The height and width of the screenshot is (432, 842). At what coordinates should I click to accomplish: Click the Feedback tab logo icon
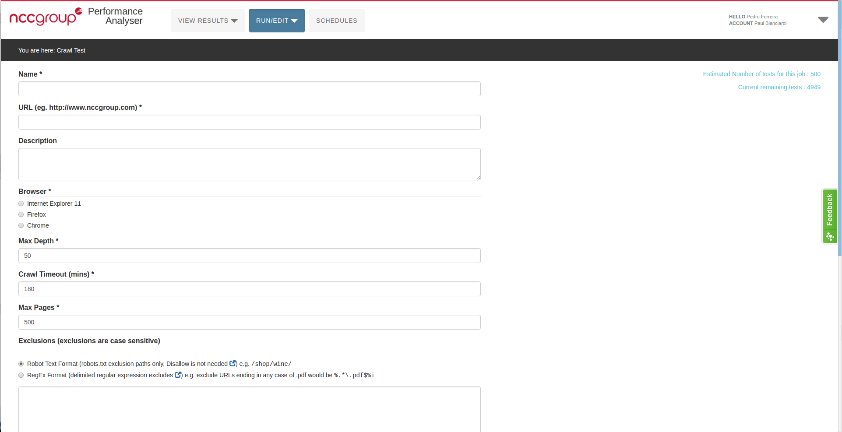coord(830,236)
